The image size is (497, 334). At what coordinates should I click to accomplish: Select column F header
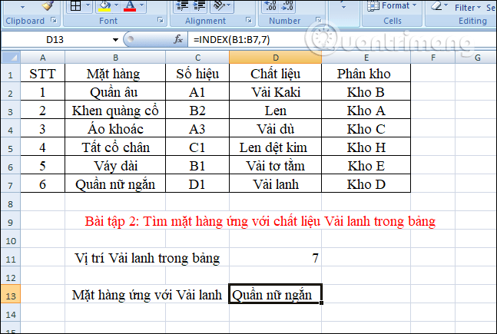pyautogui.click(x=433, y=58)
